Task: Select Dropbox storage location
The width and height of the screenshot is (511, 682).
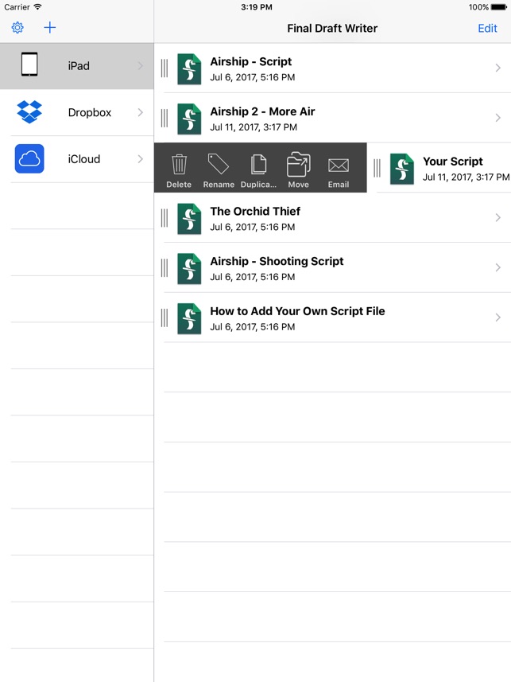Action: tap(77, 113)
